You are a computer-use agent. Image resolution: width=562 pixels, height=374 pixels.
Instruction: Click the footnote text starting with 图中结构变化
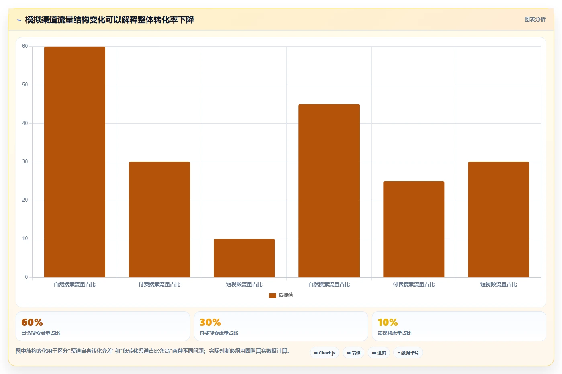(153, 351)
